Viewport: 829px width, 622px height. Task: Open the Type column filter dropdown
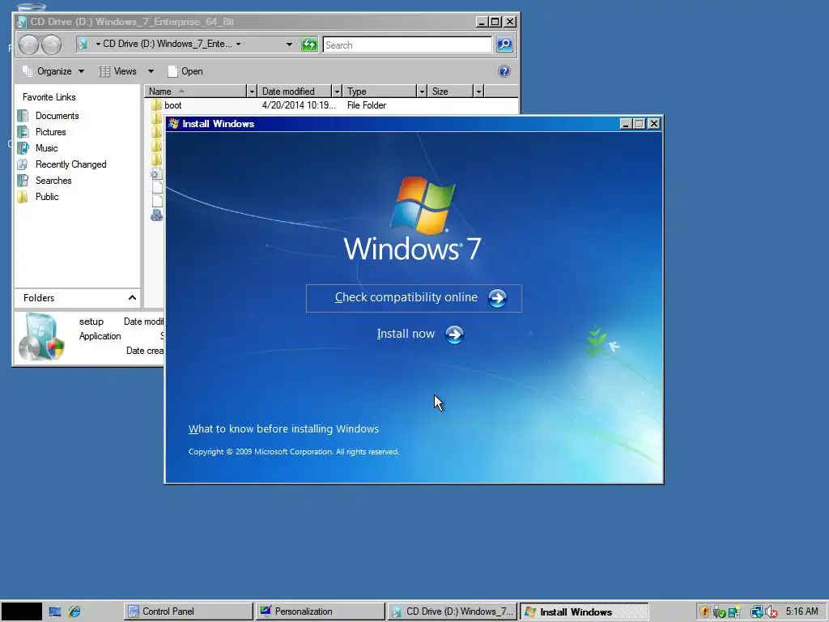click(x=421, y=92)
